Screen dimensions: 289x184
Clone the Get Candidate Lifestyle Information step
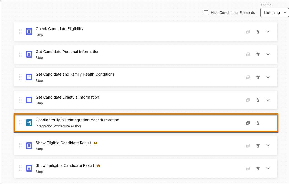pyautogui.click(x=248, y=100)
